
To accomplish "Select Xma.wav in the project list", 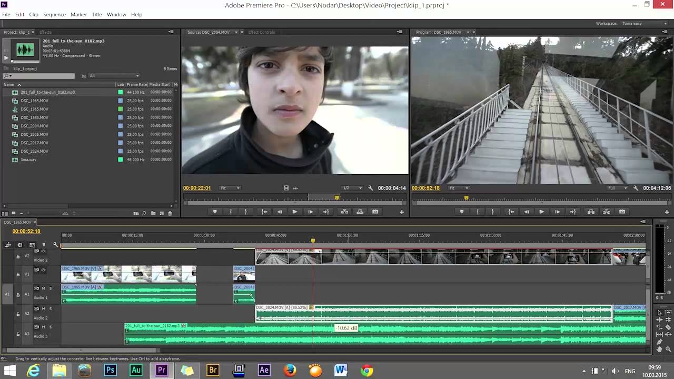I will click(28, 159).
